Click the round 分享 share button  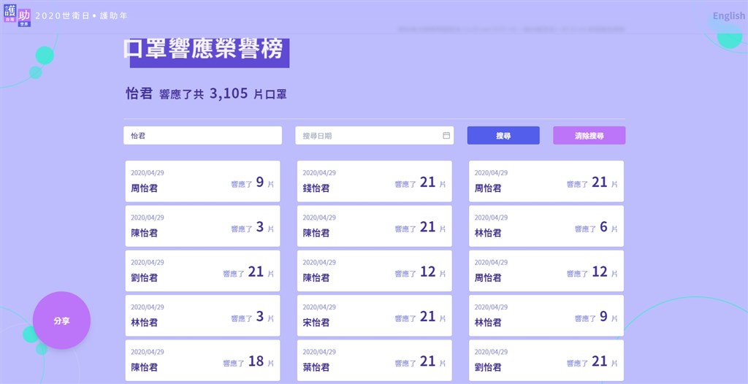61,320
